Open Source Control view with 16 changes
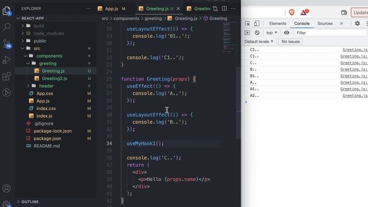Image resolution: width=368 pixels, height=207 pixels. [x=6, y=44]
